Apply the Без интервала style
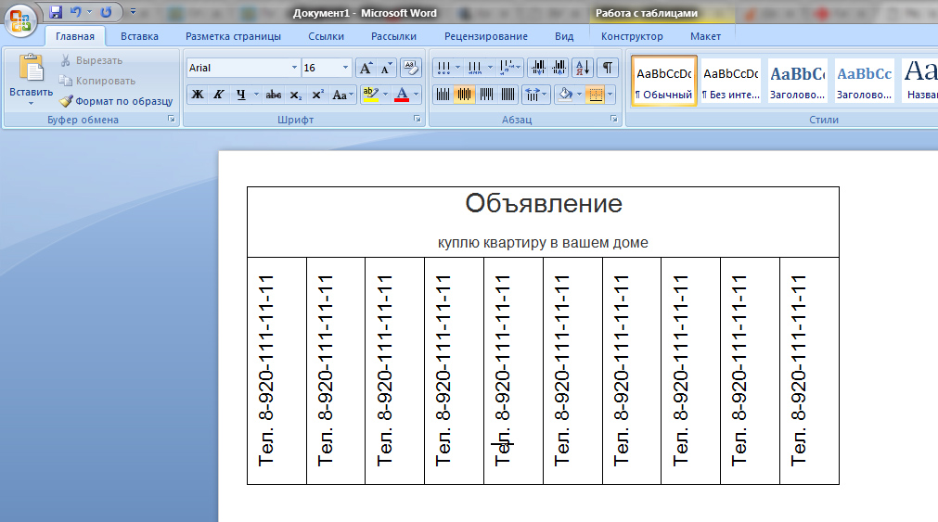The image size is (938, 522). coord(730,80)
